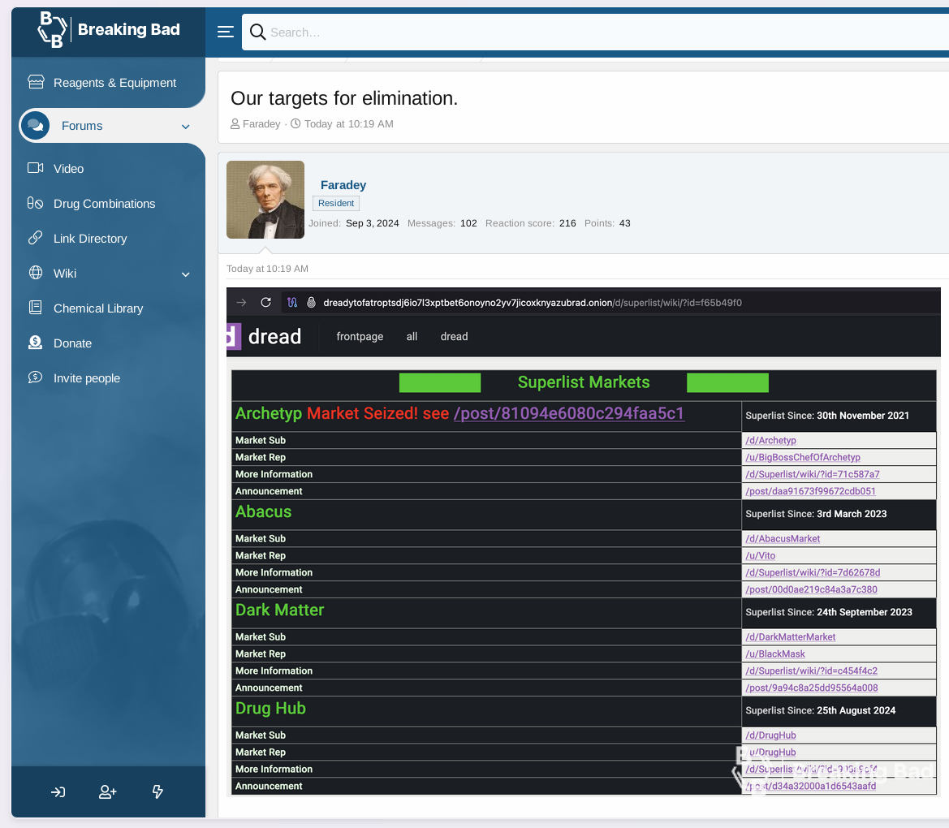The width and height of the screenshot is (949, 828).
Task: Click the forward arrow in embedded screenshot
Action: click(x=241, y=302)
